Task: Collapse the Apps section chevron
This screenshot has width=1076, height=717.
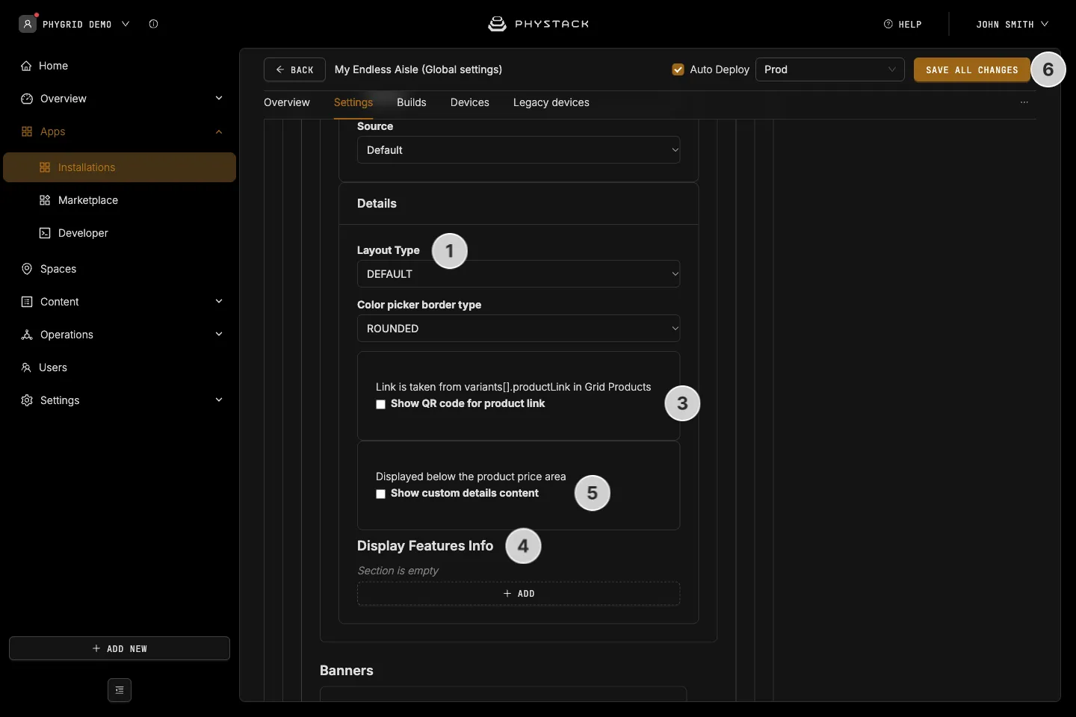Action: pos(219,131)
